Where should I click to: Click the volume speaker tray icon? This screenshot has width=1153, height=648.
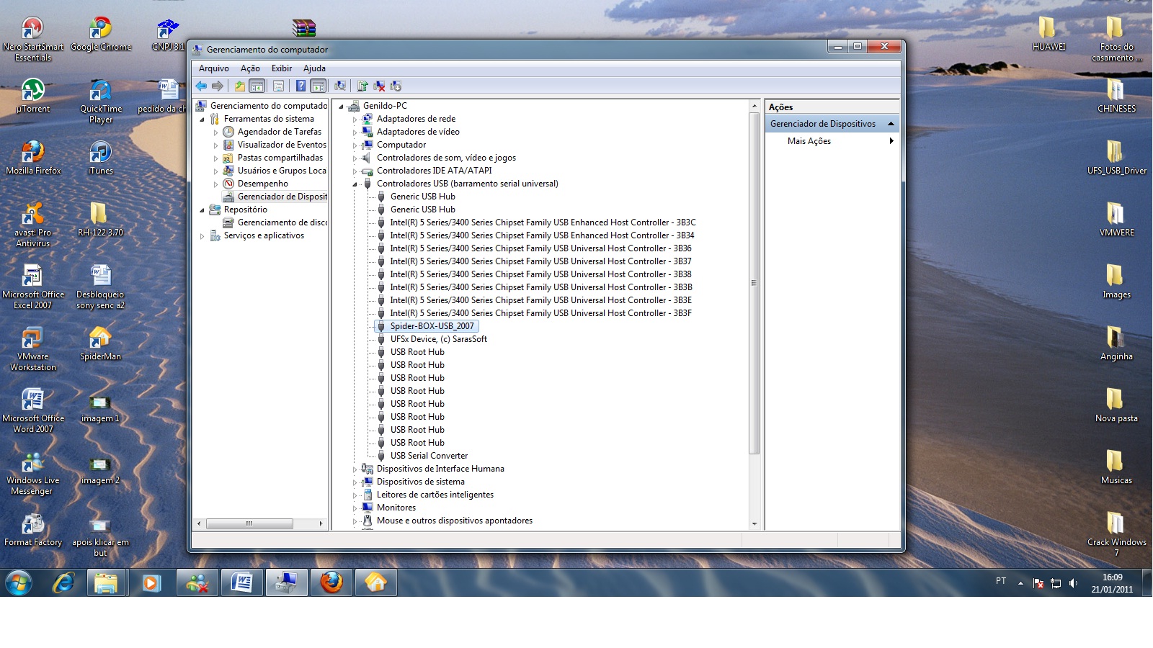(1074, 583)
